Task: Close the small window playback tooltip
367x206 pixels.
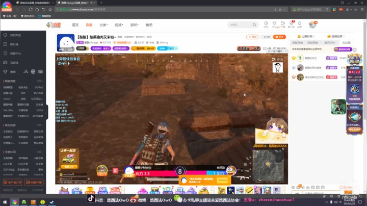Action: [x=285, y=51]
